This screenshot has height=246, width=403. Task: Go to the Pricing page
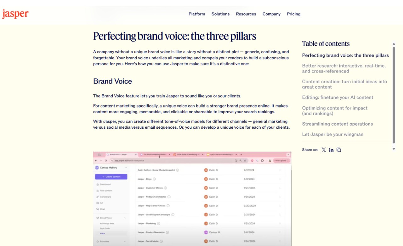(x=293, y=14)
